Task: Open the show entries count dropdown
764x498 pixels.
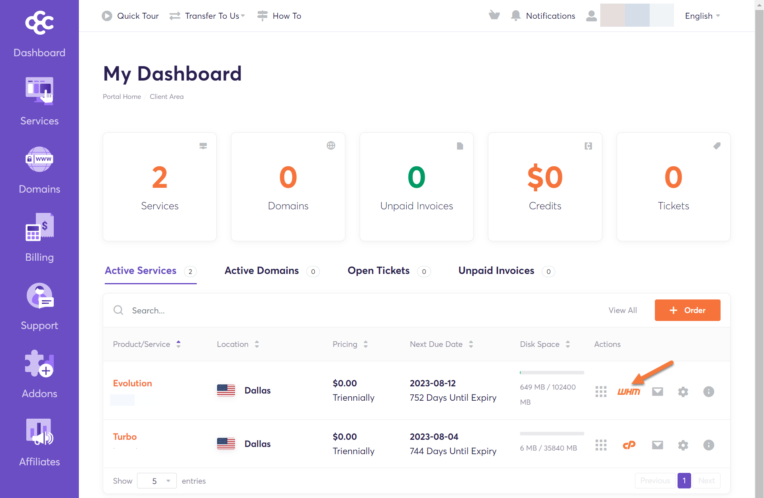Action: 157,481
